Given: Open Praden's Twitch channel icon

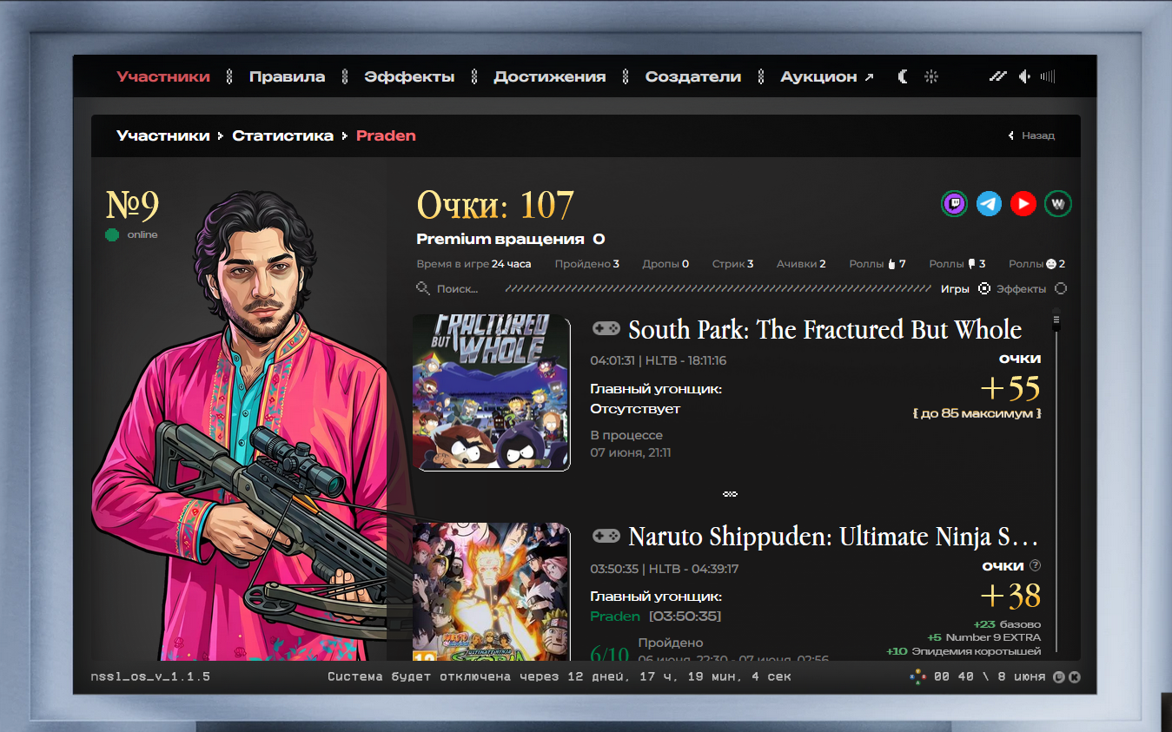Looking at the screenshot, I should tap(955, 204).
